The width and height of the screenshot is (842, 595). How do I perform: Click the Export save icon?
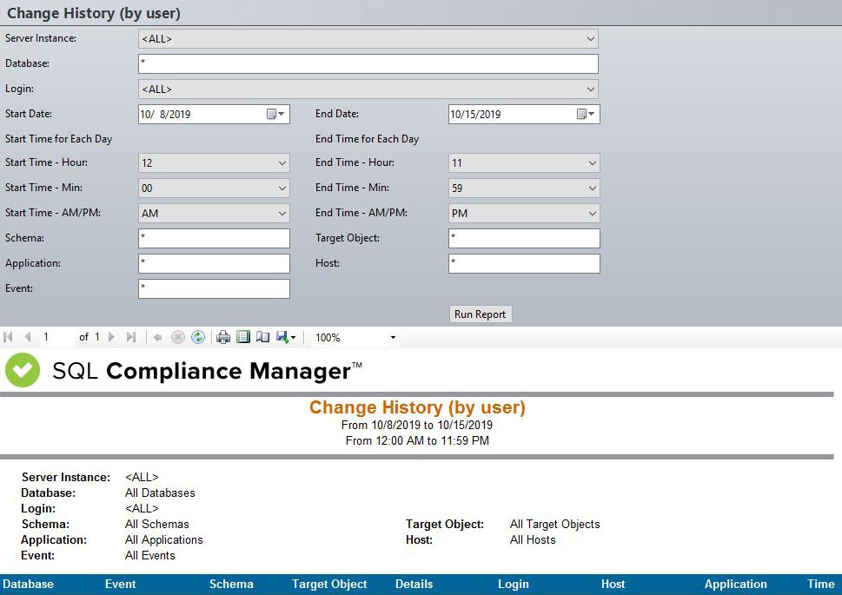[x=282, y=337]
